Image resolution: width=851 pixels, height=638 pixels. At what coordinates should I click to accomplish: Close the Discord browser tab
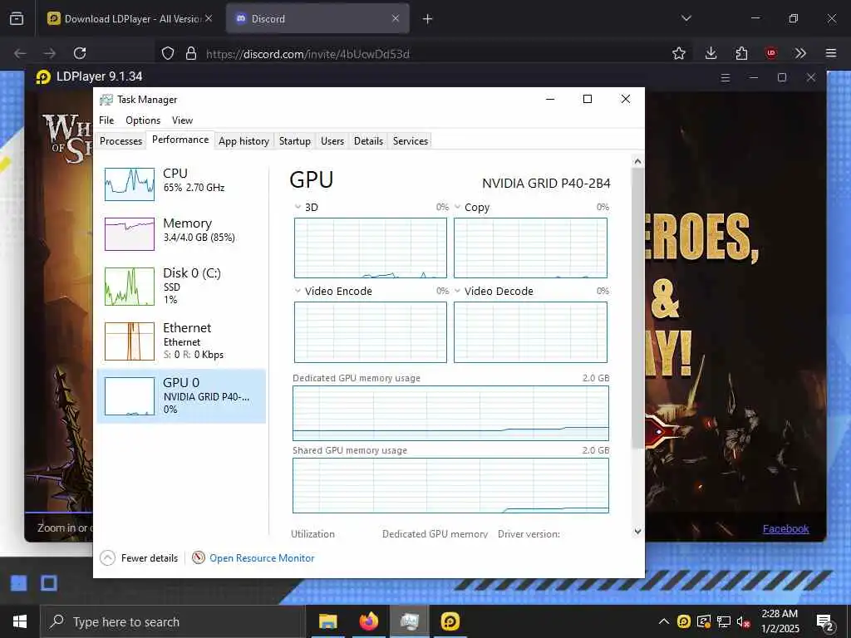(396, 18)
